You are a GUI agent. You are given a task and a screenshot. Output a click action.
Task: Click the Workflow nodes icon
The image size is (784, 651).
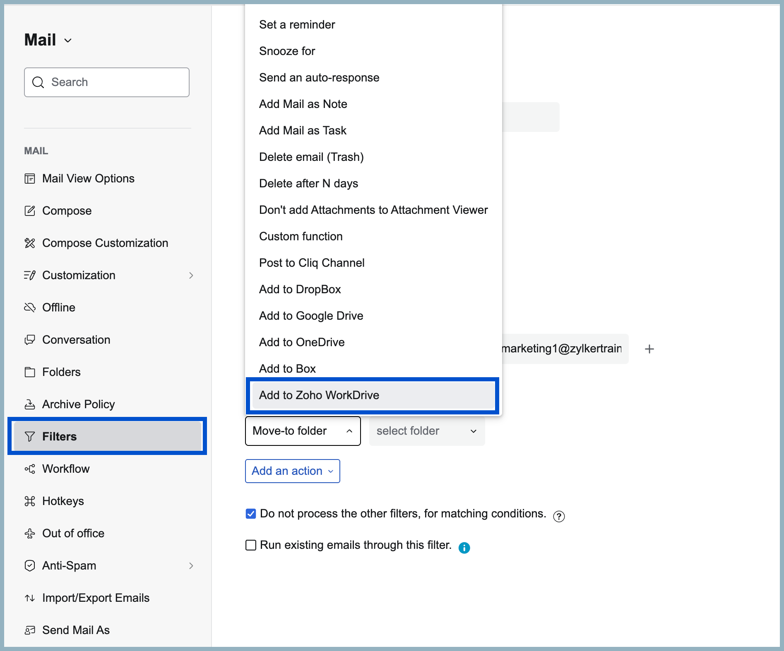30,469
